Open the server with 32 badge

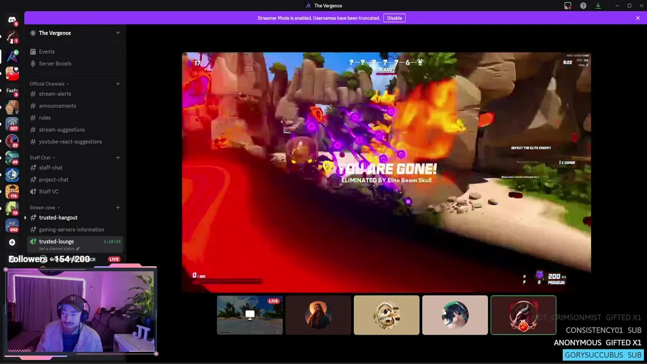pos(12,141)
